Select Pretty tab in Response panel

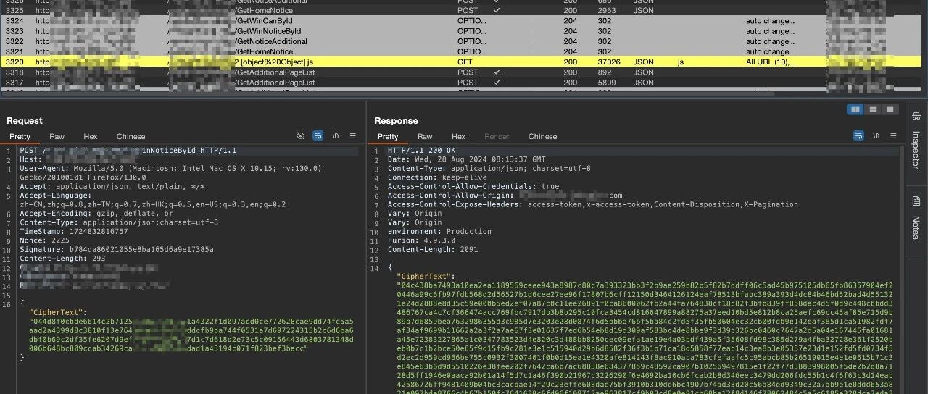click(388, 136)
